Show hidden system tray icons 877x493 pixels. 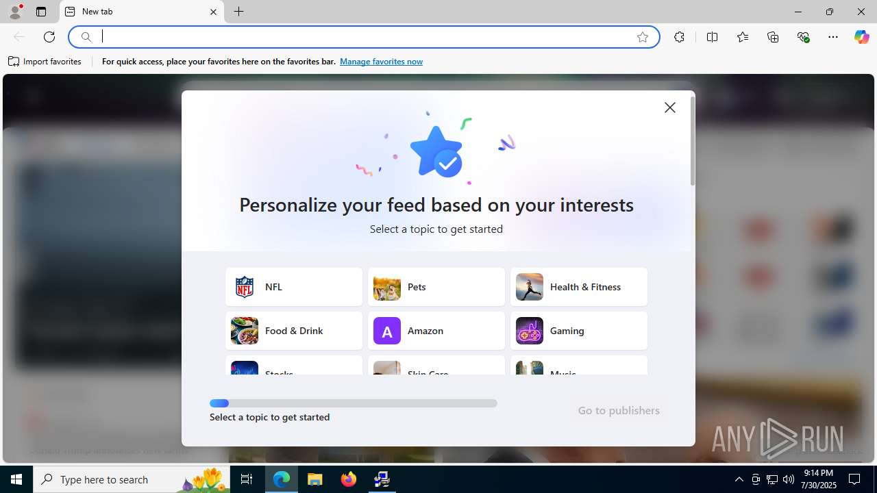(739, 479)
